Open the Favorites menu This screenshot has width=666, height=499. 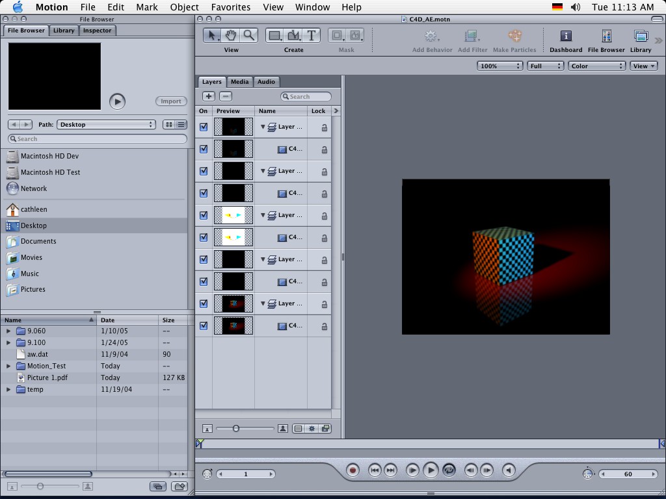click(231, 7)
